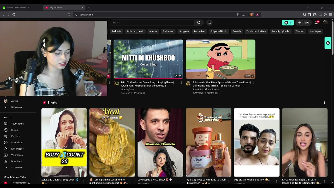The image size is (334, 188).
Task: Select the Shopping filter chip
Action: 184,31
